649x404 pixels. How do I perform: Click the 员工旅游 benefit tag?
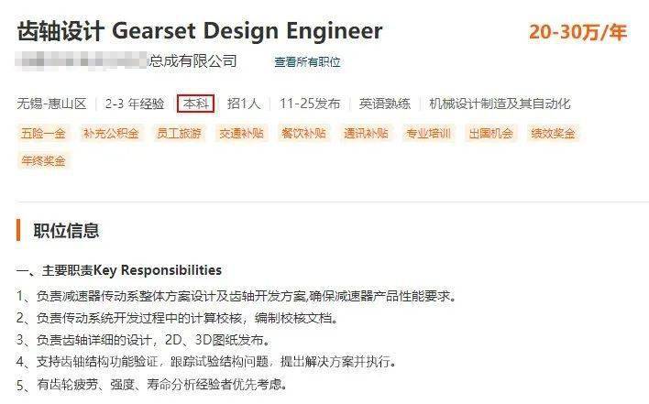179,133
